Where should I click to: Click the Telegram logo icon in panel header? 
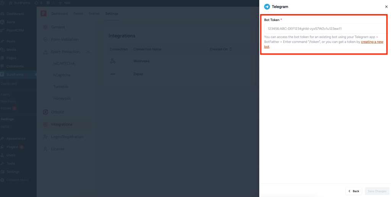[267, 7]
